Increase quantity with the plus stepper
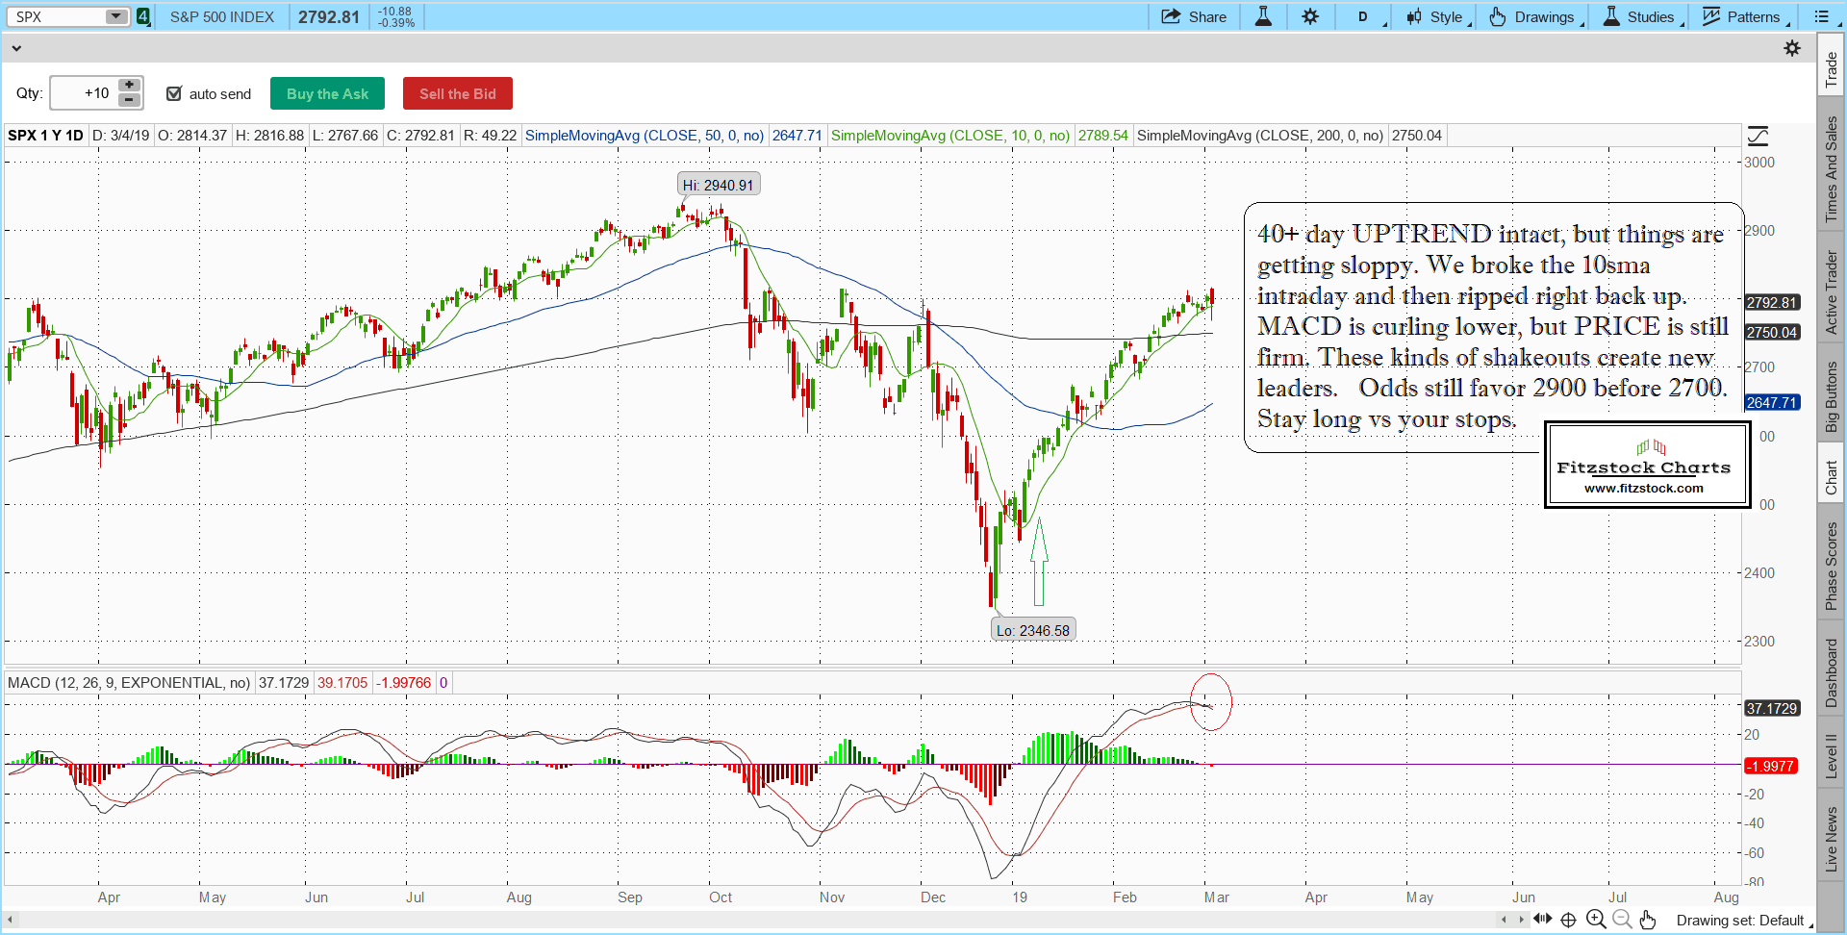1847x935 pixels. coord(129,86)
